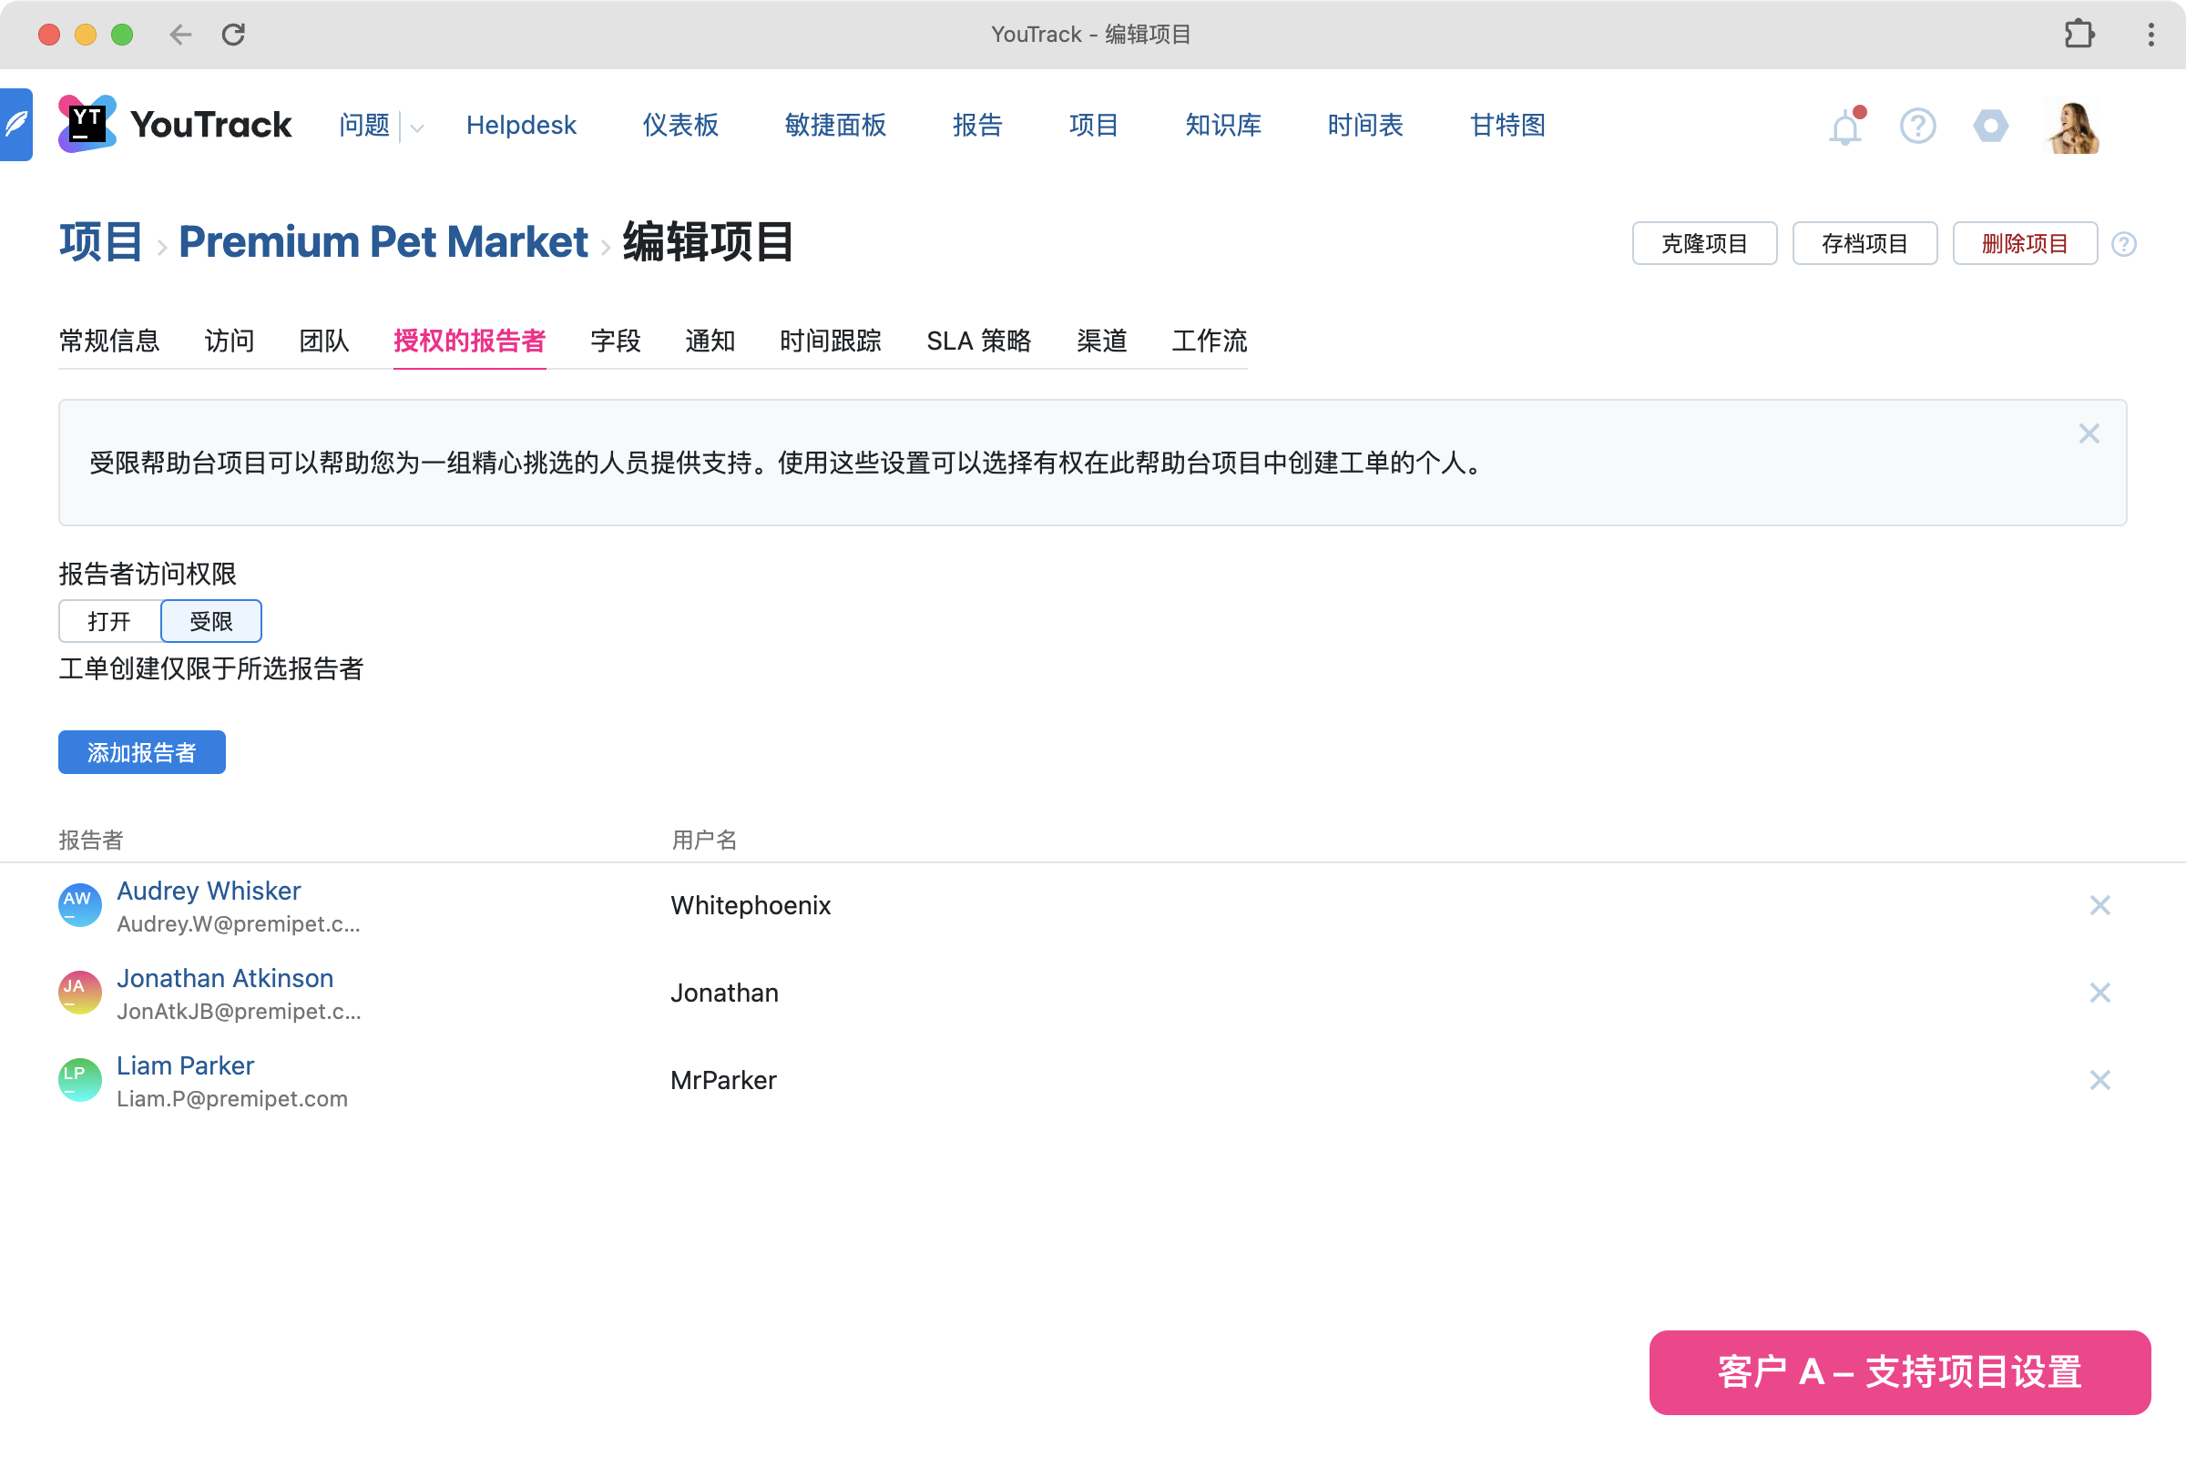Select the 受限 access option
The width and height of the screenshot is (2186, 1457).
pos(211,621)
